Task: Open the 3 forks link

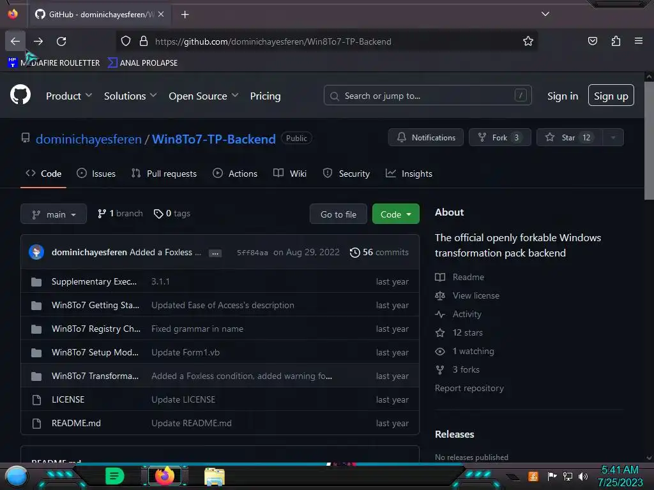Action: [x=457, y=369]
